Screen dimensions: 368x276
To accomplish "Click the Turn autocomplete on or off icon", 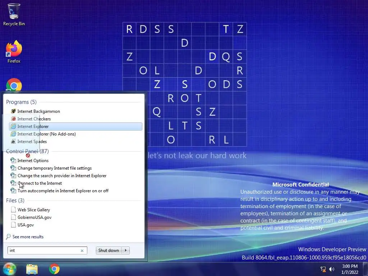I will pyautogui.click(x=13, y=190).
